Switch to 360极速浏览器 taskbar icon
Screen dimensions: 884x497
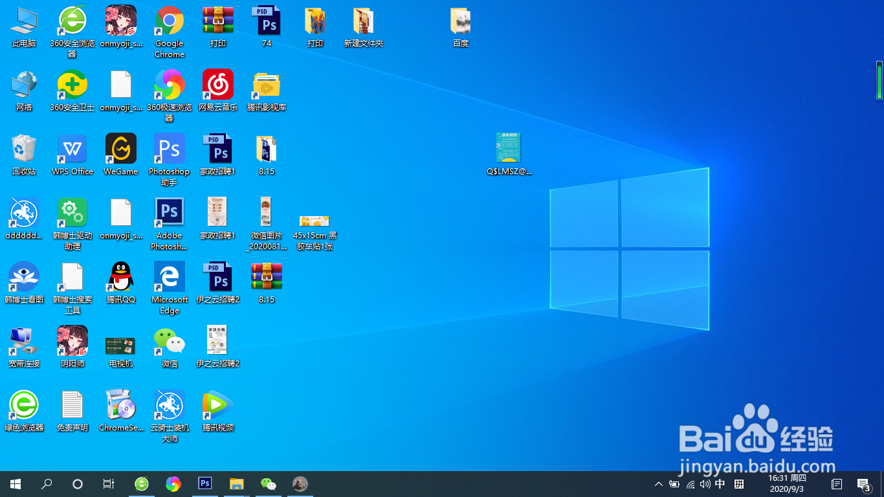(x=173, y=484)
